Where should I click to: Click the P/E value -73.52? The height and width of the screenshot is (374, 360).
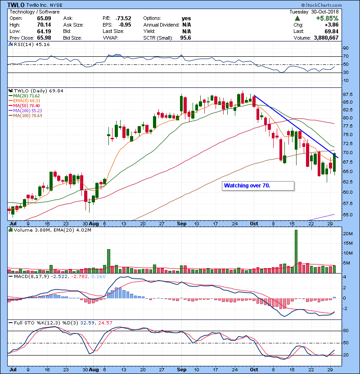(x=123, y=18)
